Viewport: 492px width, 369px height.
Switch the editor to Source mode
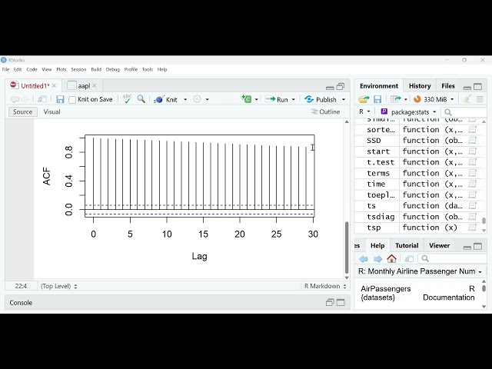coord(22,111)
